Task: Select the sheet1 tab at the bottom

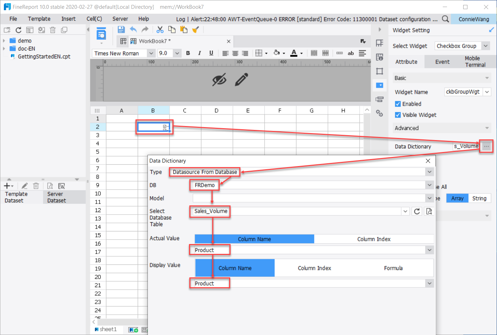Action: pos(107,329)
